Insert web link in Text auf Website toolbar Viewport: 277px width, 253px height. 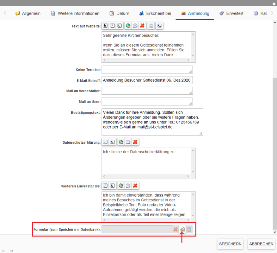[128, 26]
